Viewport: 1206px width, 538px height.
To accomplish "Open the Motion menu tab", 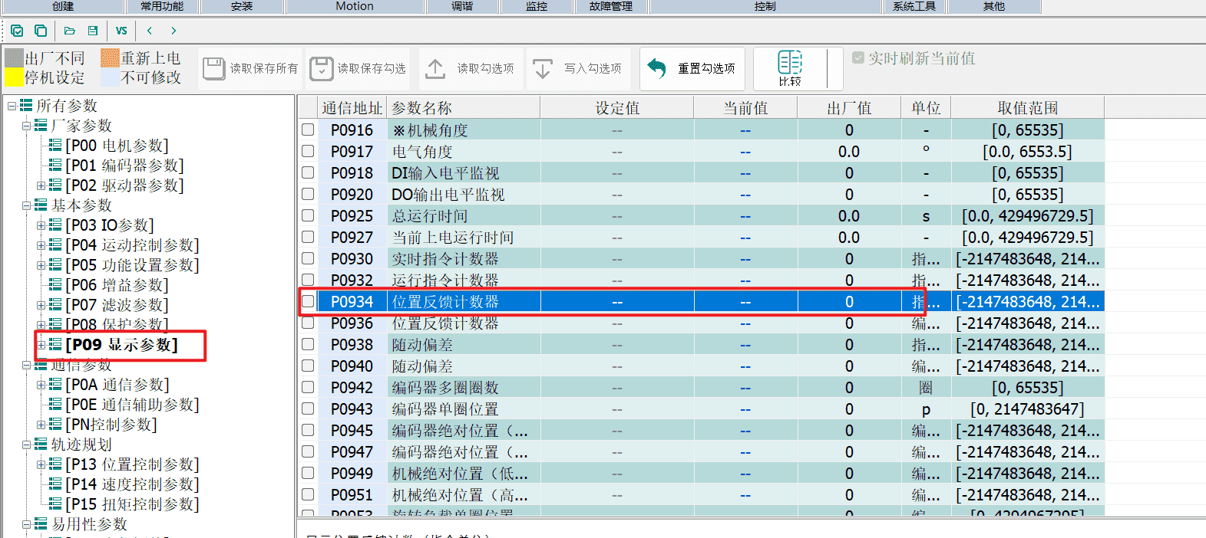I will click(355, 6).
